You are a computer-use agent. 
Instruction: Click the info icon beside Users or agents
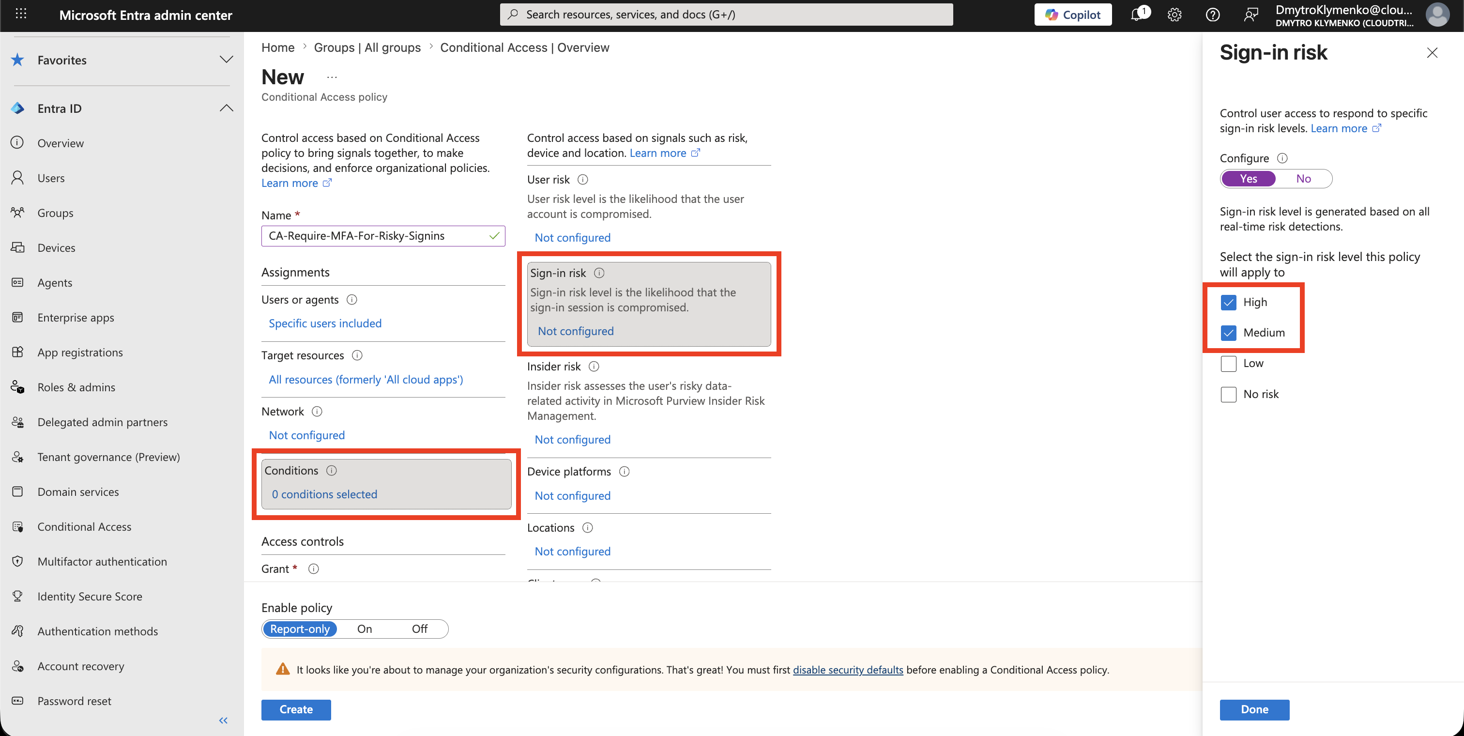coord(352,300)
